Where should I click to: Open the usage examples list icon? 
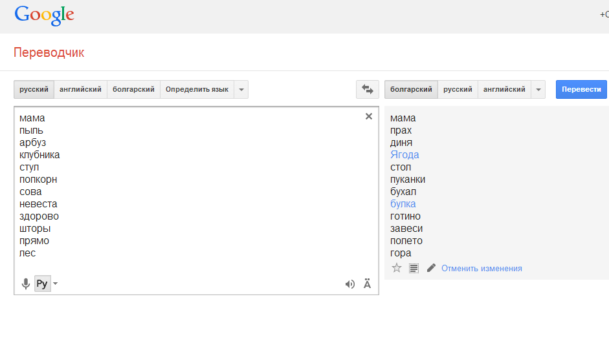(x=414, y=268)
